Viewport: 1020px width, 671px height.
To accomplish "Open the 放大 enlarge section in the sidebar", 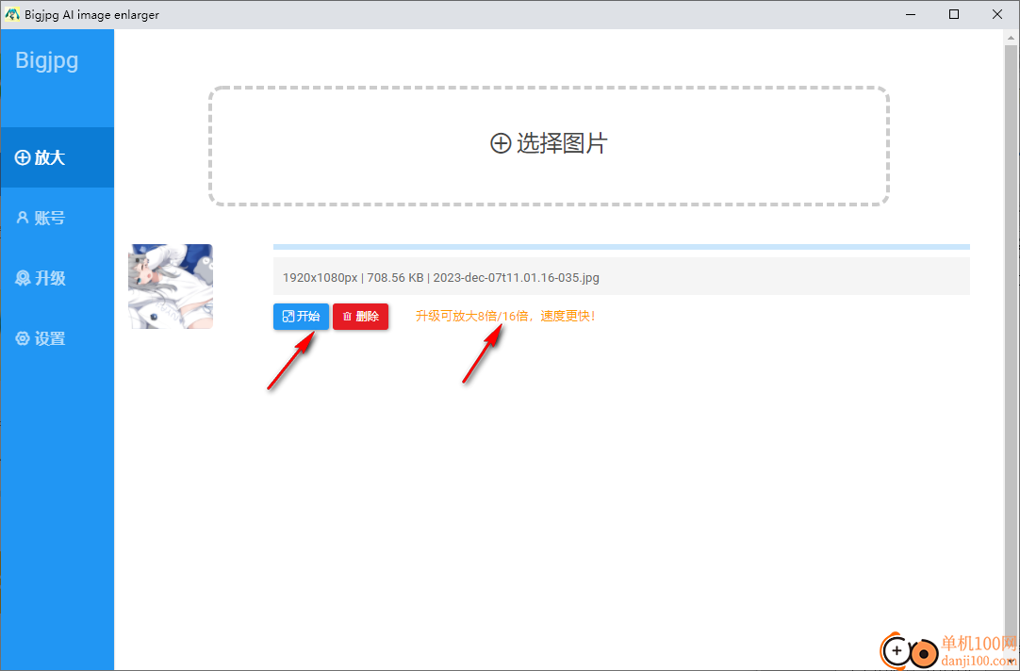I will [x=58, y=157].
